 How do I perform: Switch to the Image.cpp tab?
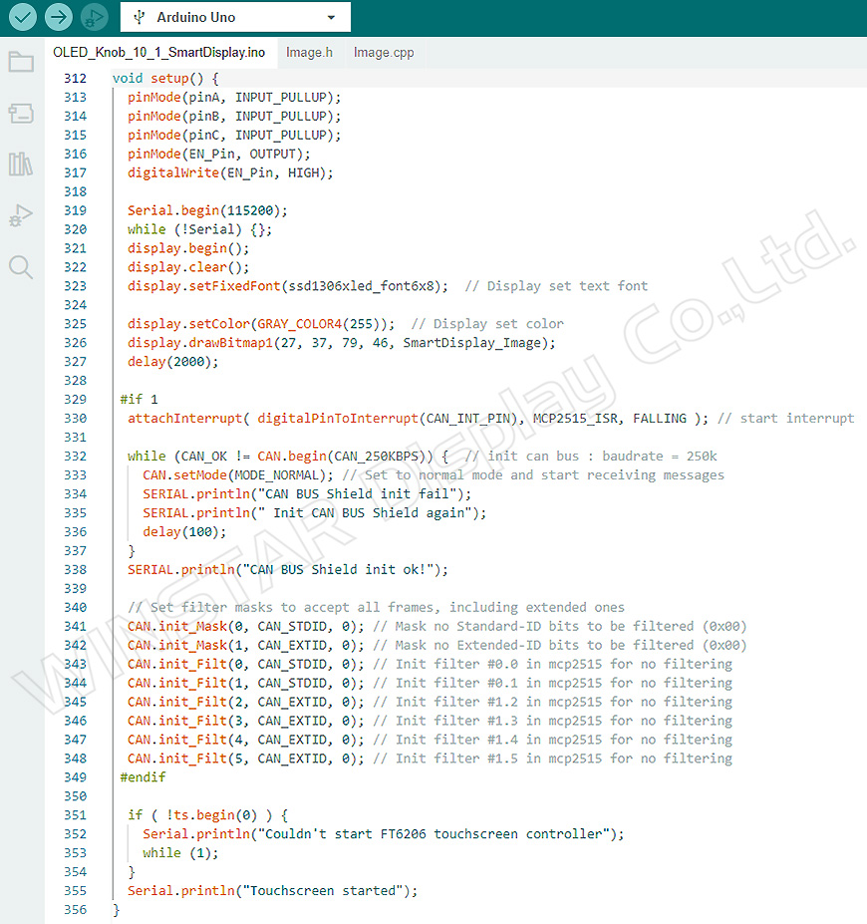pyautogui.click(x=384, y=53)
